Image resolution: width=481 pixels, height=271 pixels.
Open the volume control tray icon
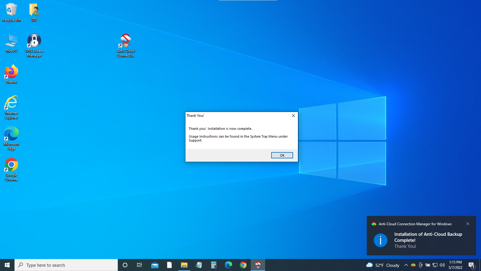(442, 265)
